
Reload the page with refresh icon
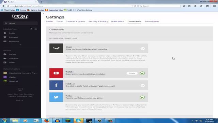(135, 6)
